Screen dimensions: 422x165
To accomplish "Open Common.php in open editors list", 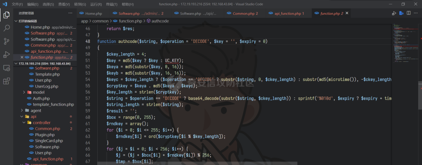I will (x=45, y=45).
